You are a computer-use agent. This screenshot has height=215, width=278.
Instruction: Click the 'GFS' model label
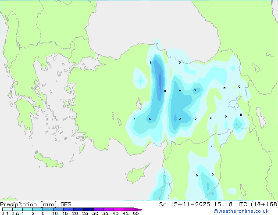[x=66, y=204]
